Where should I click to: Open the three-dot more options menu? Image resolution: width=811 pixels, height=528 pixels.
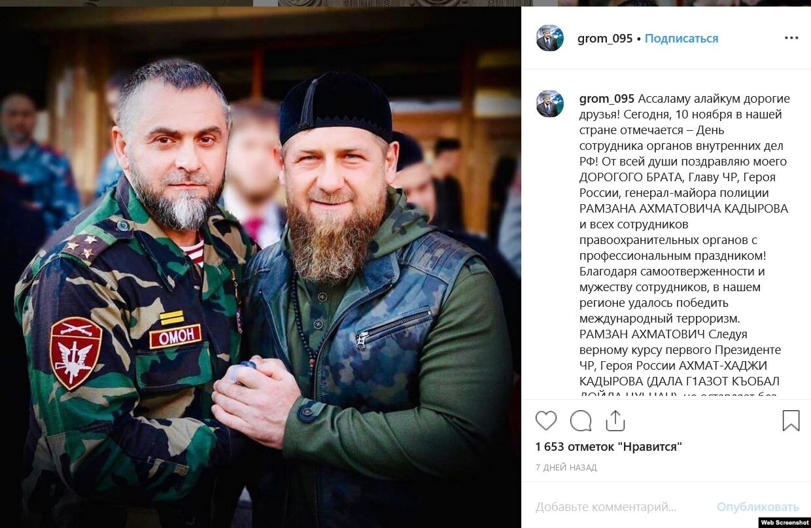tap(791, 38)
